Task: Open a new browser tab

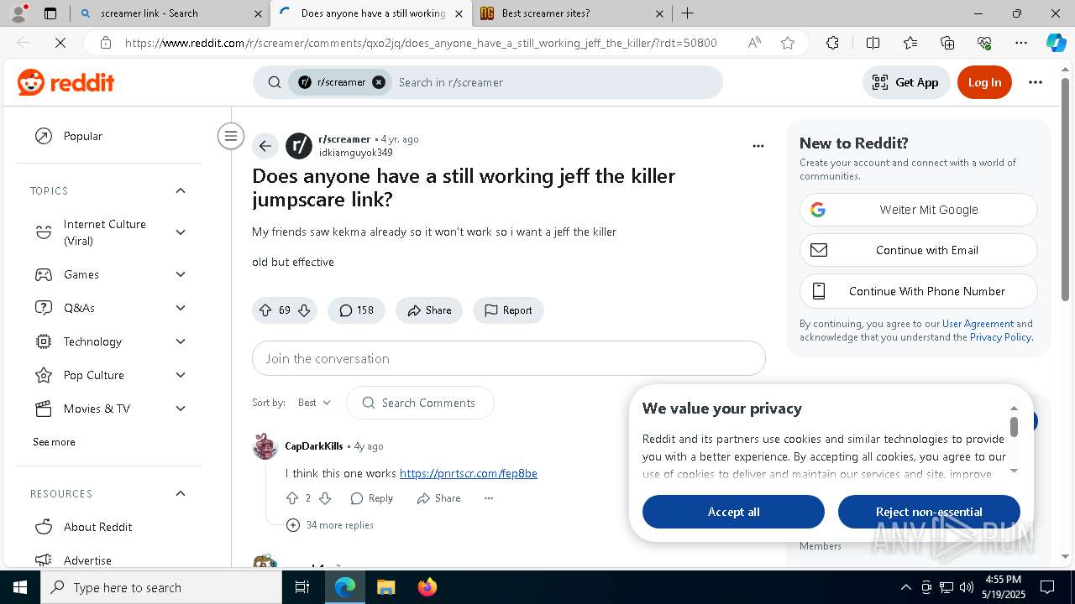Action: click(x=688, y=13)
